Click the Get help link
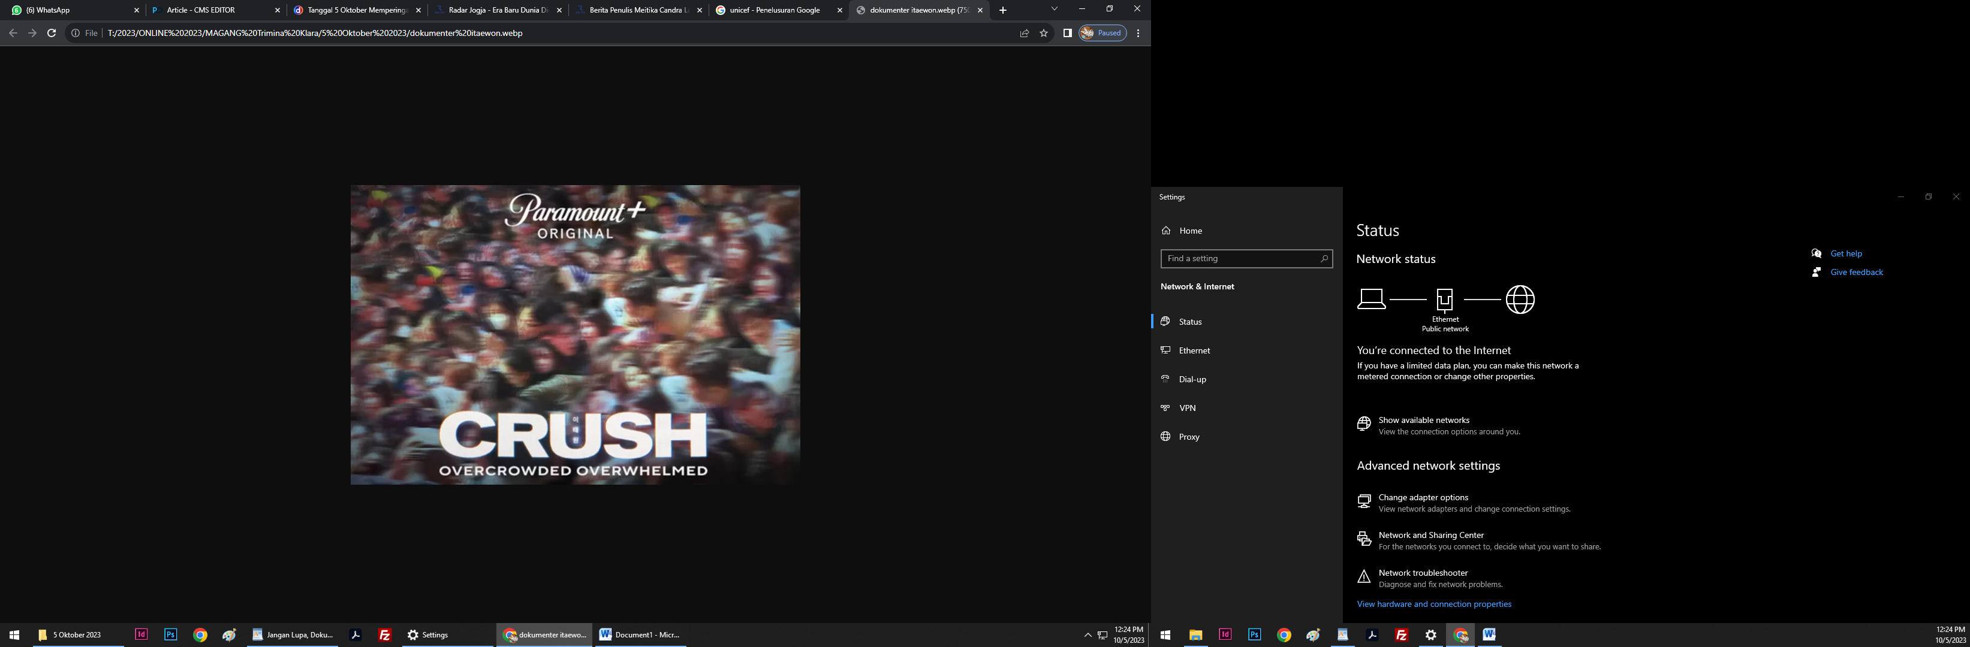 pyautogui.click(x=1846, y=253)
